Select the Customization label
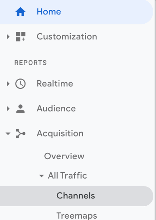156x220 pixels. point(67,37)
